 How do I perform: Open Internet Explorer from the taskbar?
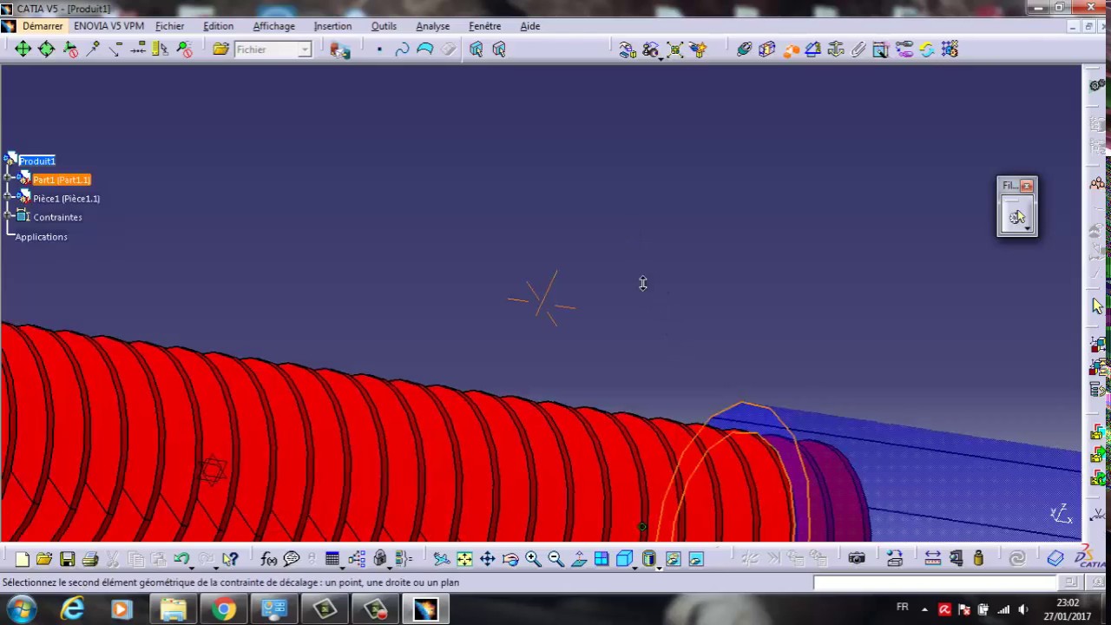72,609
